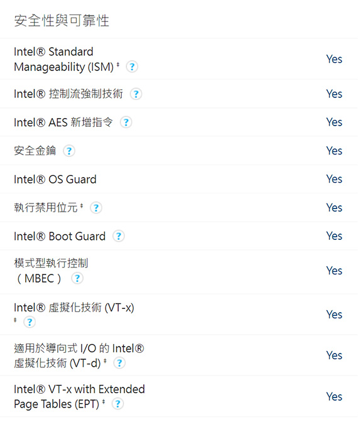Click question mark beside 安全金鑰

pos(69,151)
